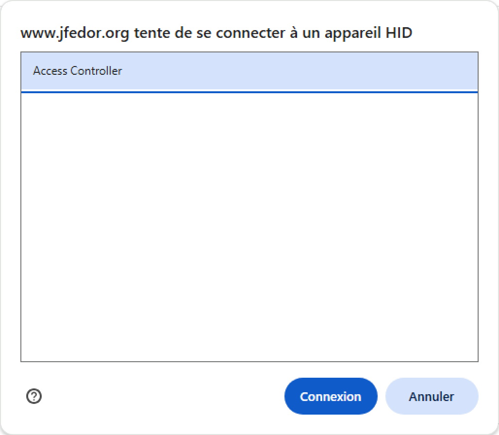Open HID device help via circled question mark
Screen dimensions: 499x435
click(33, 396)
